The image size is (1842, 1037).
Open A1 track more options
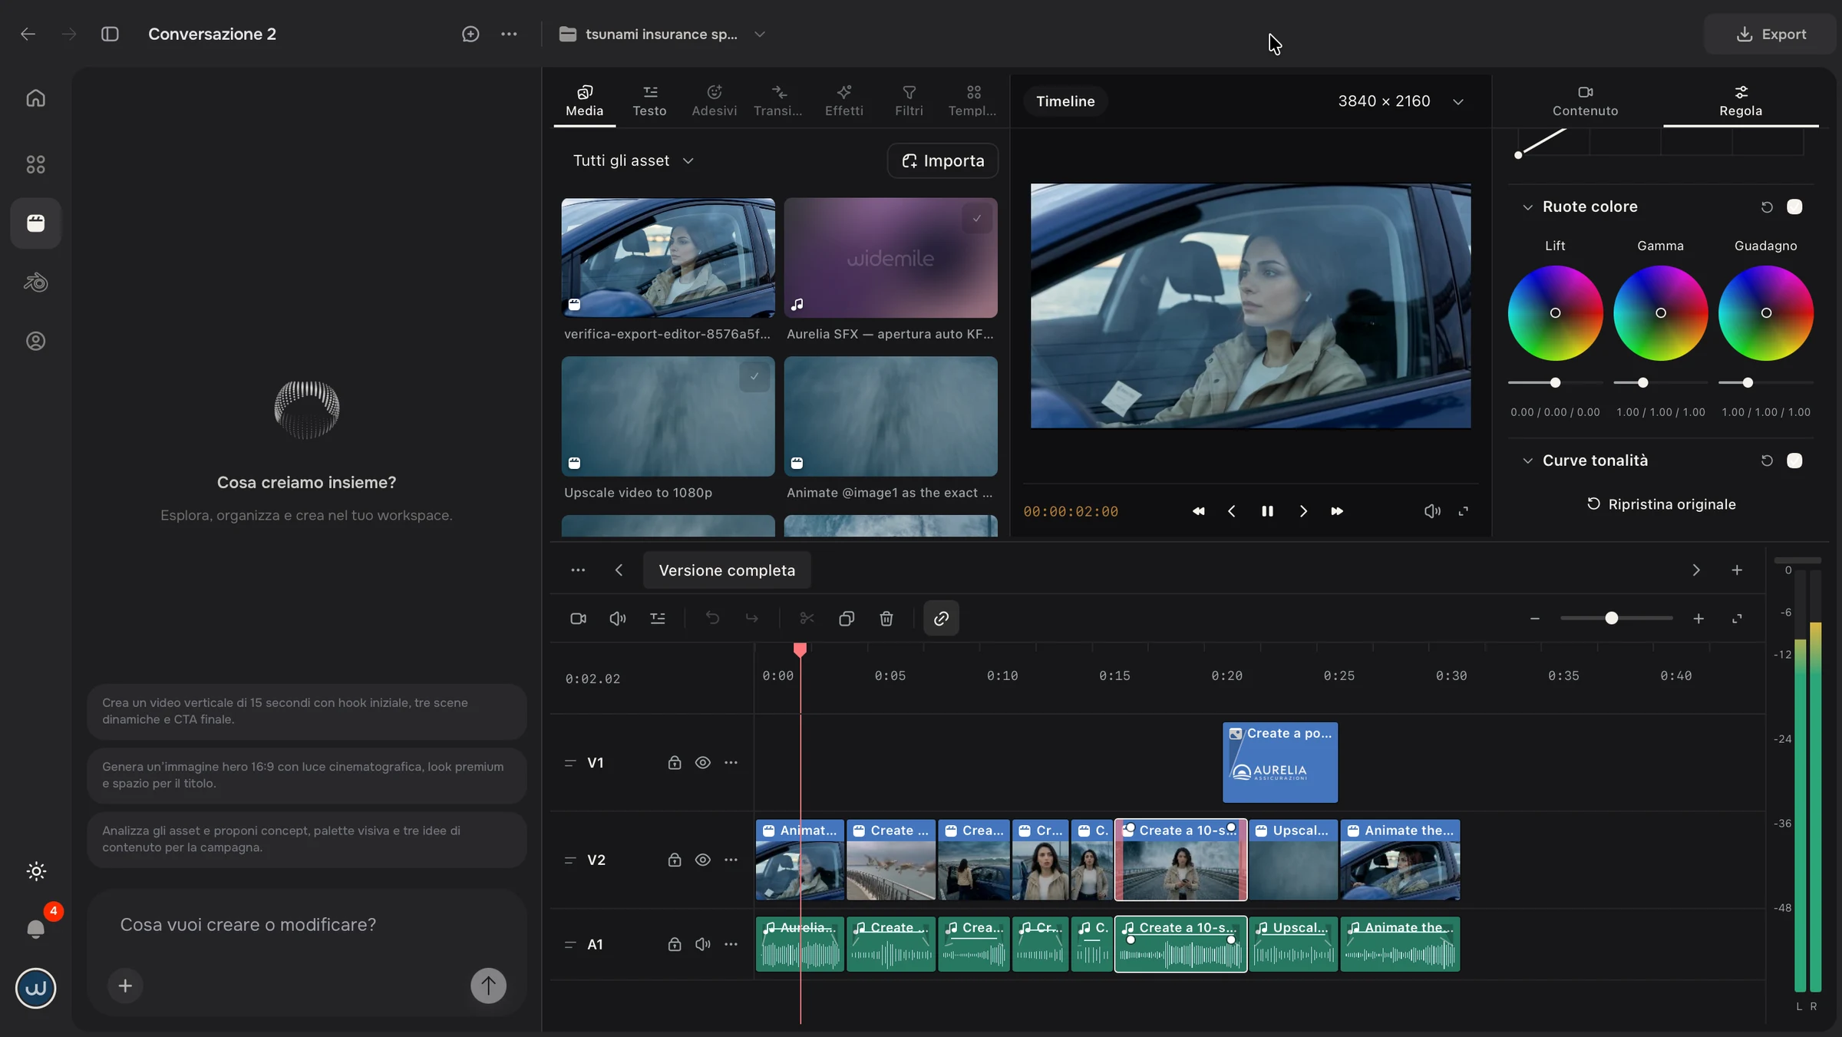coord(731,945)
